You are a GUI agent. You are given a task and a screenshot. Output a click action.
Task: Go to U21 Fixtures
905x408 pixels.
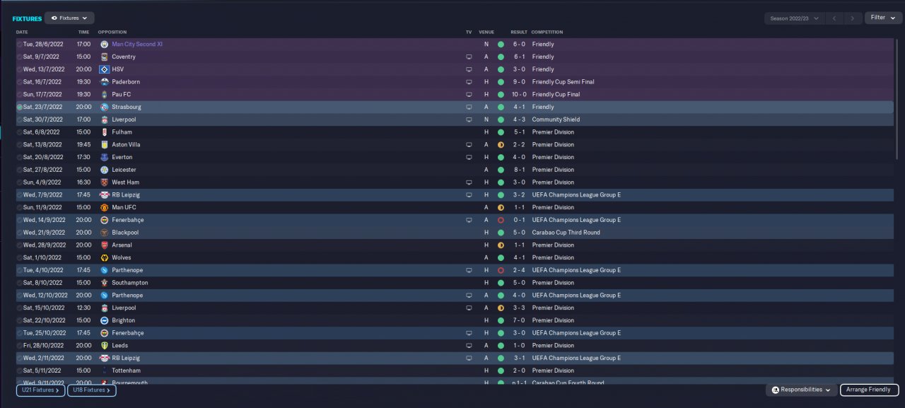pos(40,390)
